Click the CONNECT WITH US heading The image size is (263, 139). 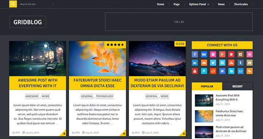(222, 45)
